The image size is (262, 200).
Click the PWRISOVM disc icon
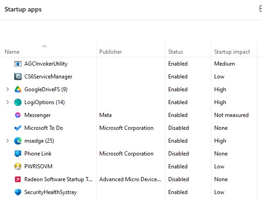point(18,167)
